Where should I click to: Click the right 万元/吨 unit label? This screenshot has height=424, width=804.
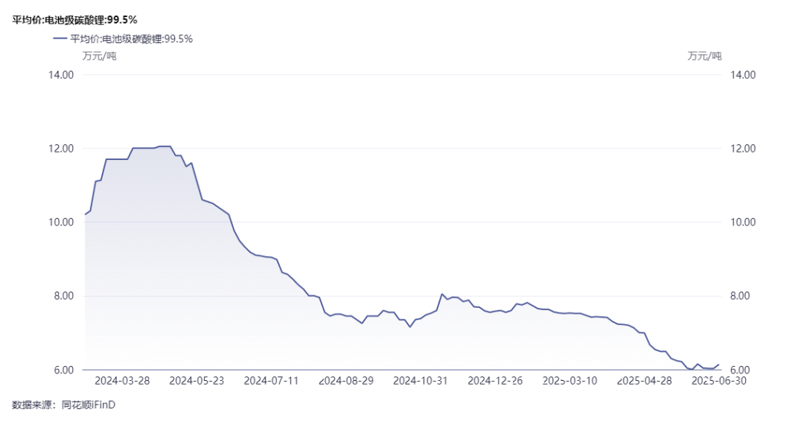point(704,56)
